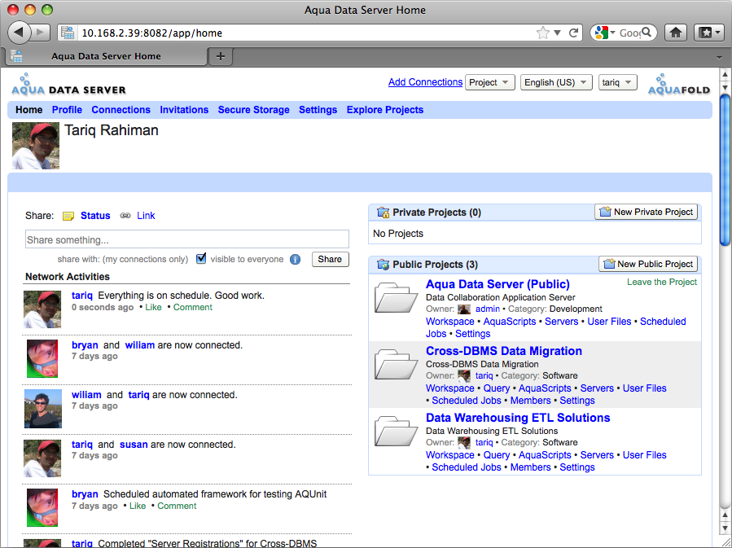
Task: Click the Status share link
Action: click(x=95, y=216)
